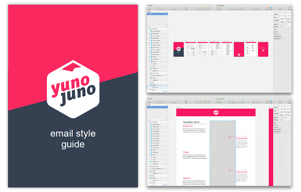Screen dimensions: 301x192
Task: Open the Blending dropdown in the upper inspector
Action: point(285,27)
